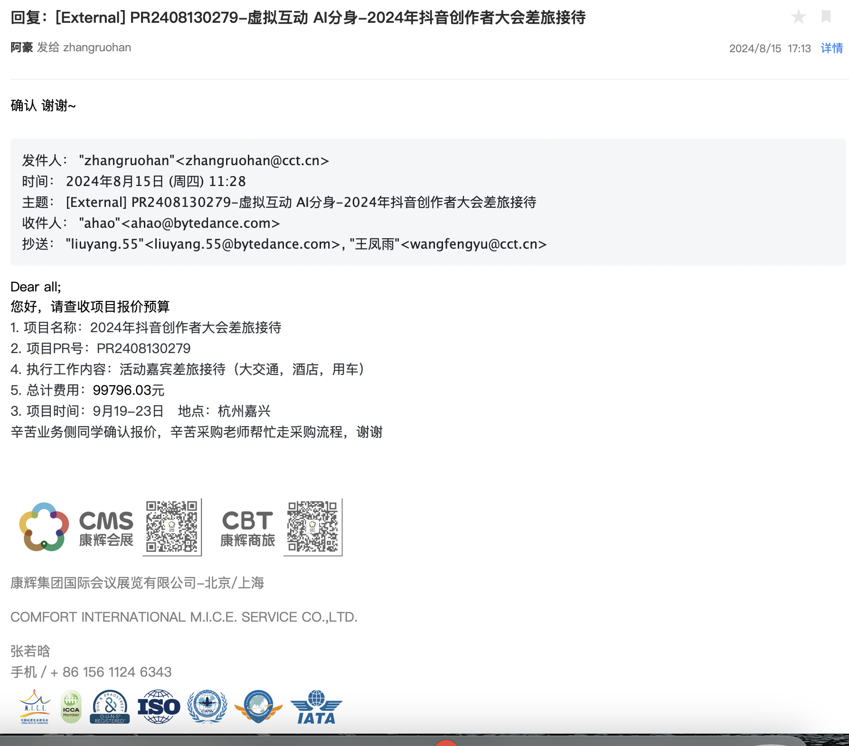Image resolution: width=849 pixels, height=746 pixels.
Task: Click the CBT 康辉商旅 logo
Action: click(x=247, y=528)
